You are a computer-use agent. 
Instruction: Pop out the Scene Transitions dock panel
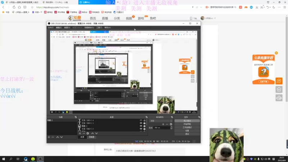(x=172, y=117)
